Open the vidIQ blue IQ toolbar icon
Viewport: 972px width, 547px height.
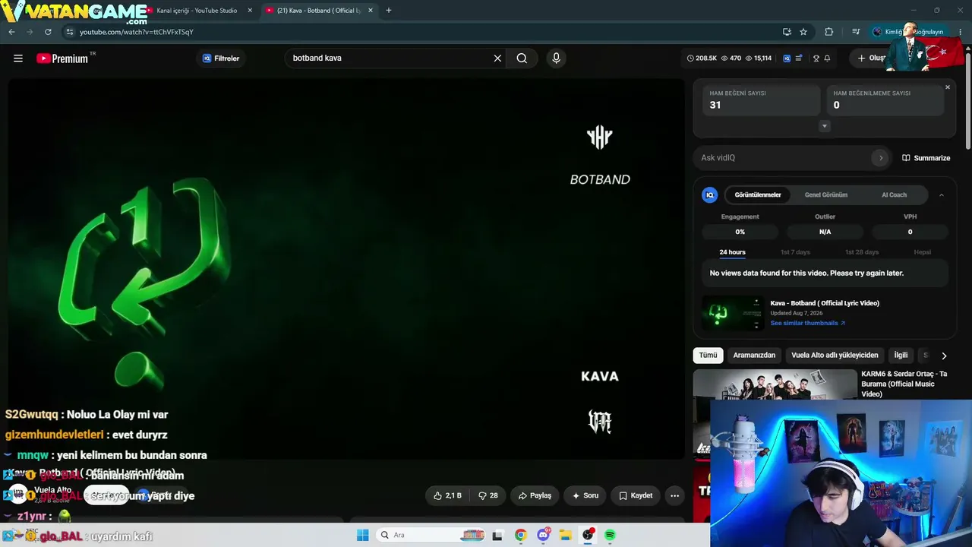coord(787,58)
